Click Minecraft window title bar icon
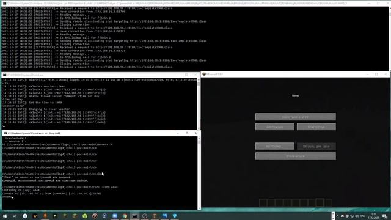 coord(203,75)
